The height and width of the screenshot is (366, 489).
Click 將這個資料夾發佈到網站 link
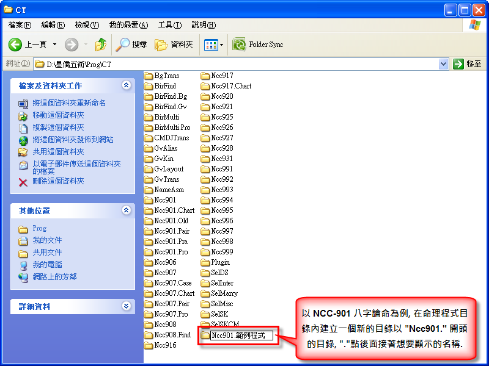[x=73, y=140]
